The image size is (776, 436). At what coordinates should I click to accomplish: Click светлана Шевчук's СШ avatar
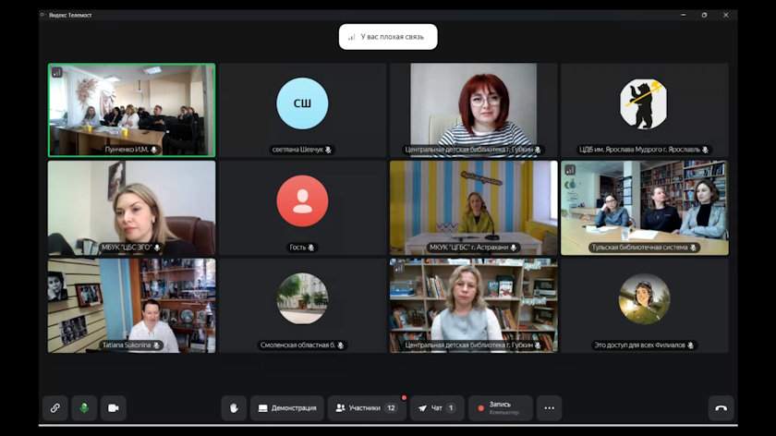(x=302, y=103)
